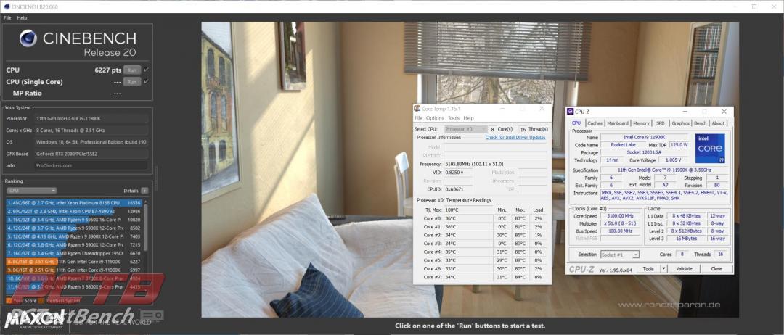Run the CPU multi-core test
Image resolution: width=784 pixels, height=335 pixels.
click(132, 70)
